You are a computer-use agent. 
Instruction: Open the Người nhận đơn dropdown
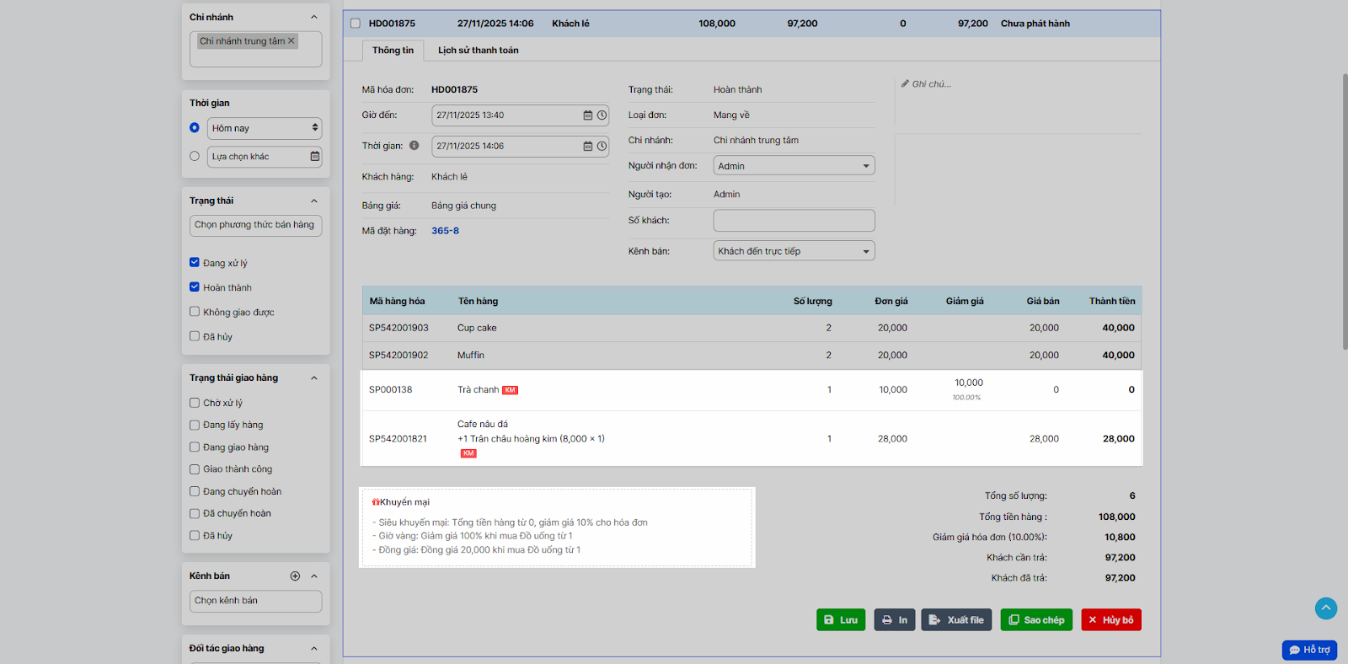pos(793,166)
